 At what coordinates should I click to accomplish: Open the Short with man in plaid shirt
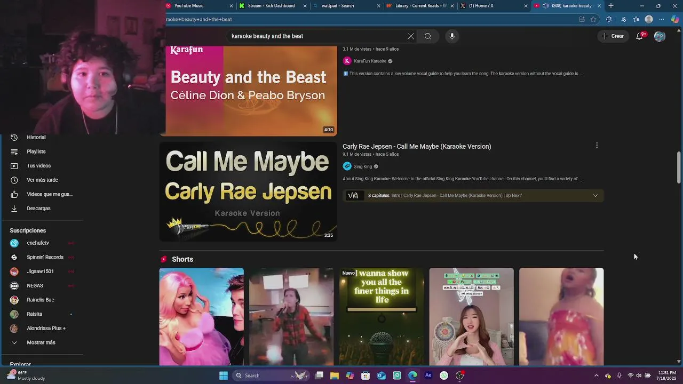(x=291, y=317)
